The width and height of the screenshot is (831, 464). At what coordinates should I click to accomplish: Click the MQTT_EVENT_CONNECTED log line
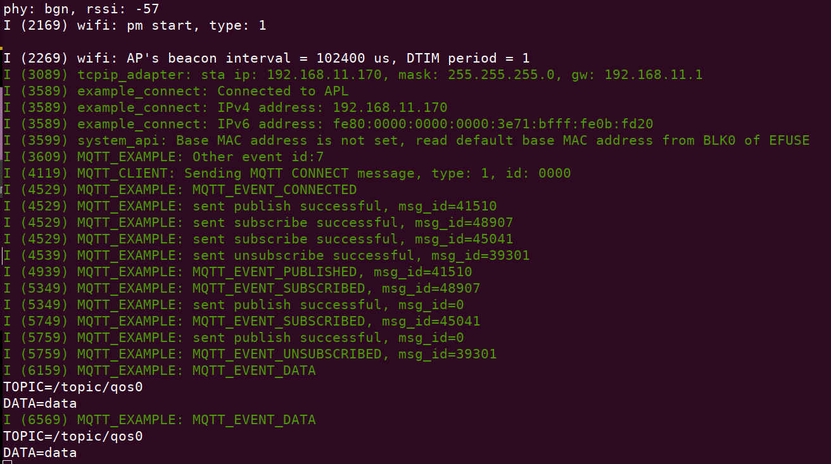180,190
